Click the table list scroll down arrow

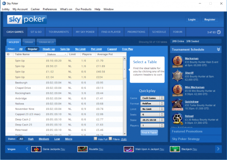pos(125,134)
